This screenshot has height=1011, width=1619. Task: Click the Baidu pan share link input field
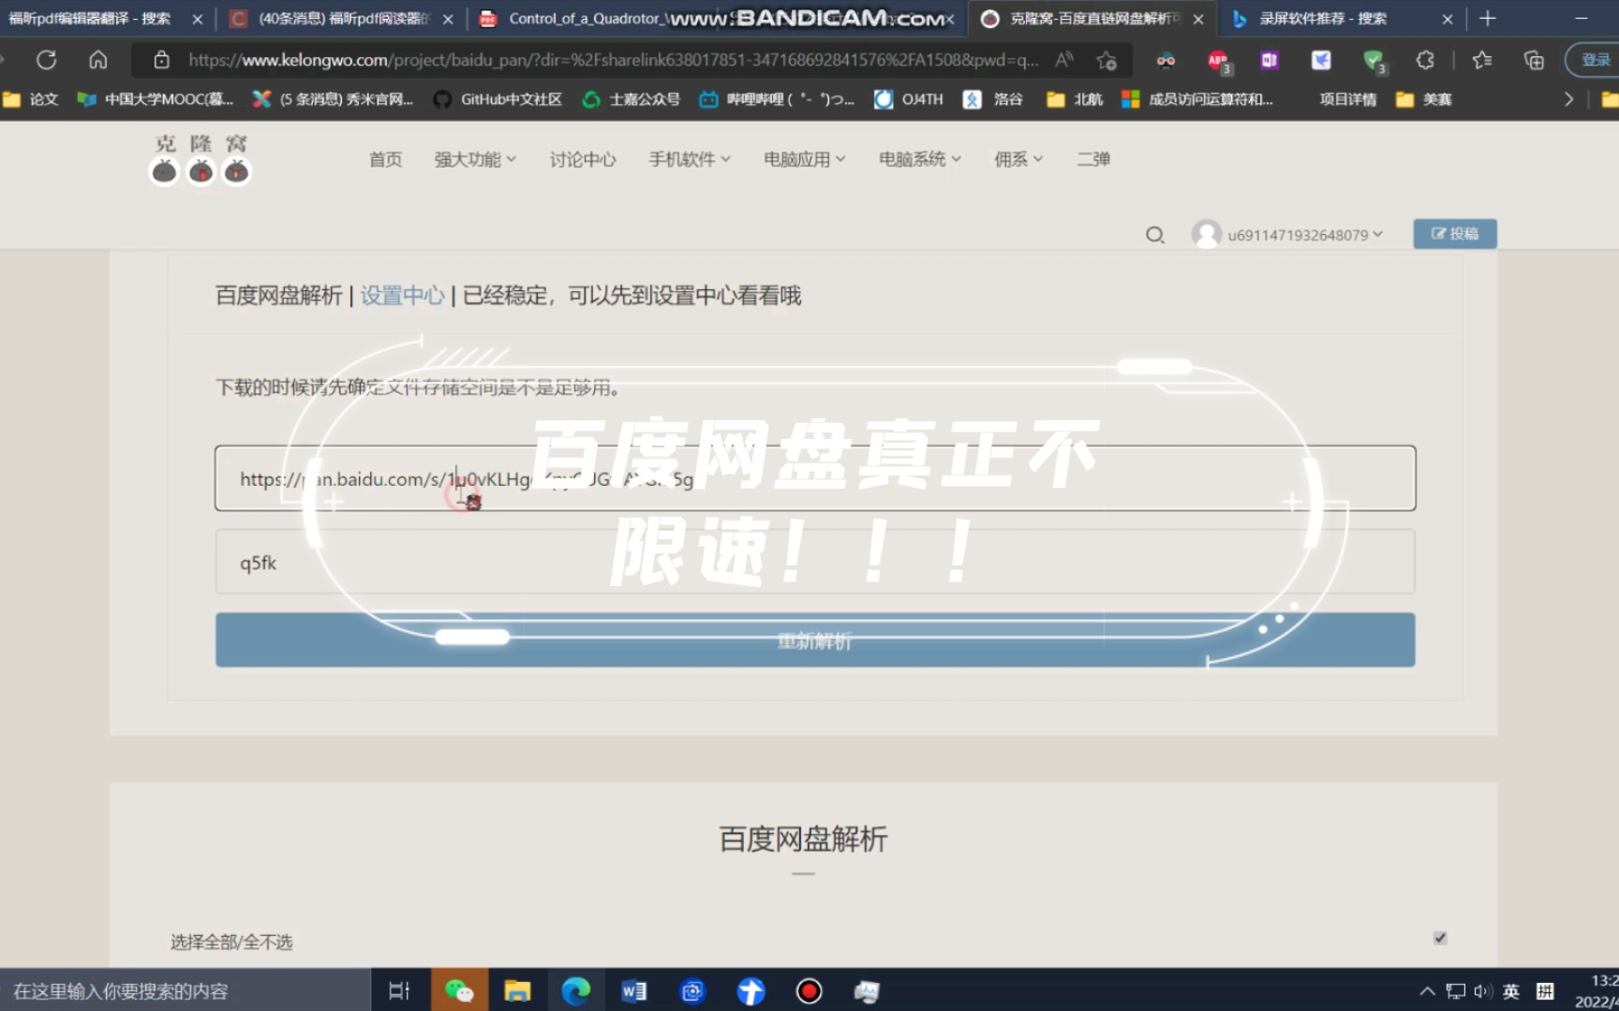click(x=815, y=478)
